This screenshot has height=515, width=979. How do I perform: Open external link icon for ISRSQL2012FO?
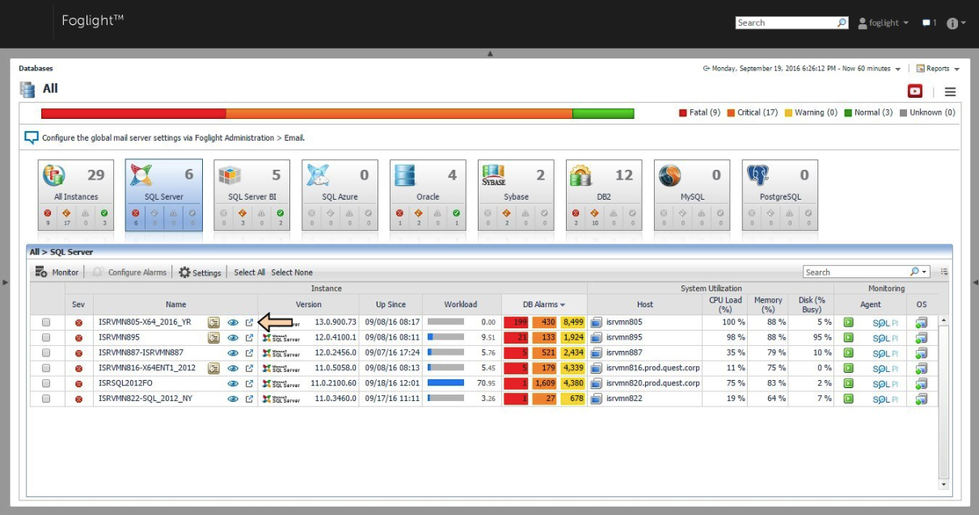(249, 383)
